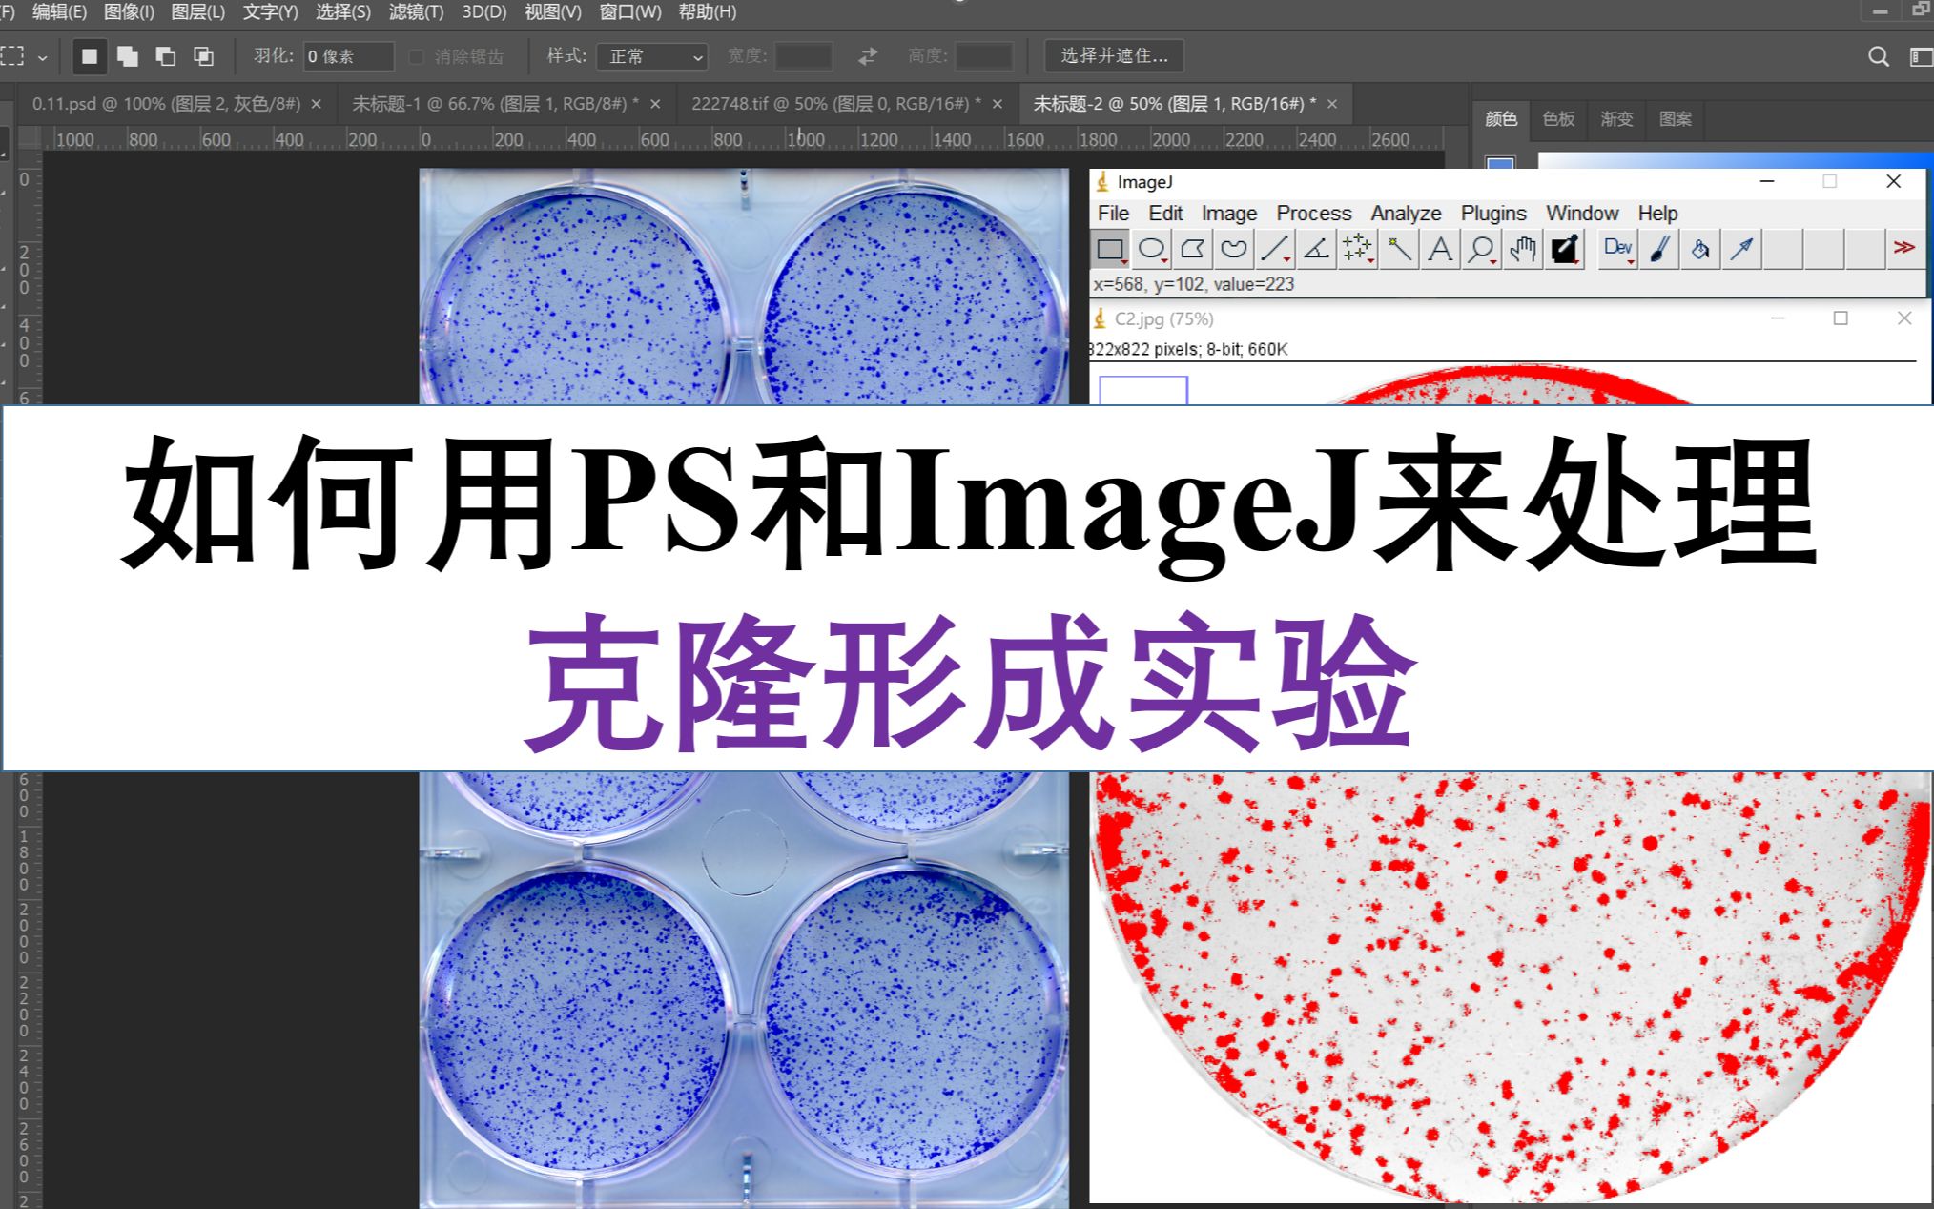Viewport: 1934px width, 1209px height.
Task: Select ImageJ Oval selection tool
Action: coord(1151,250)
